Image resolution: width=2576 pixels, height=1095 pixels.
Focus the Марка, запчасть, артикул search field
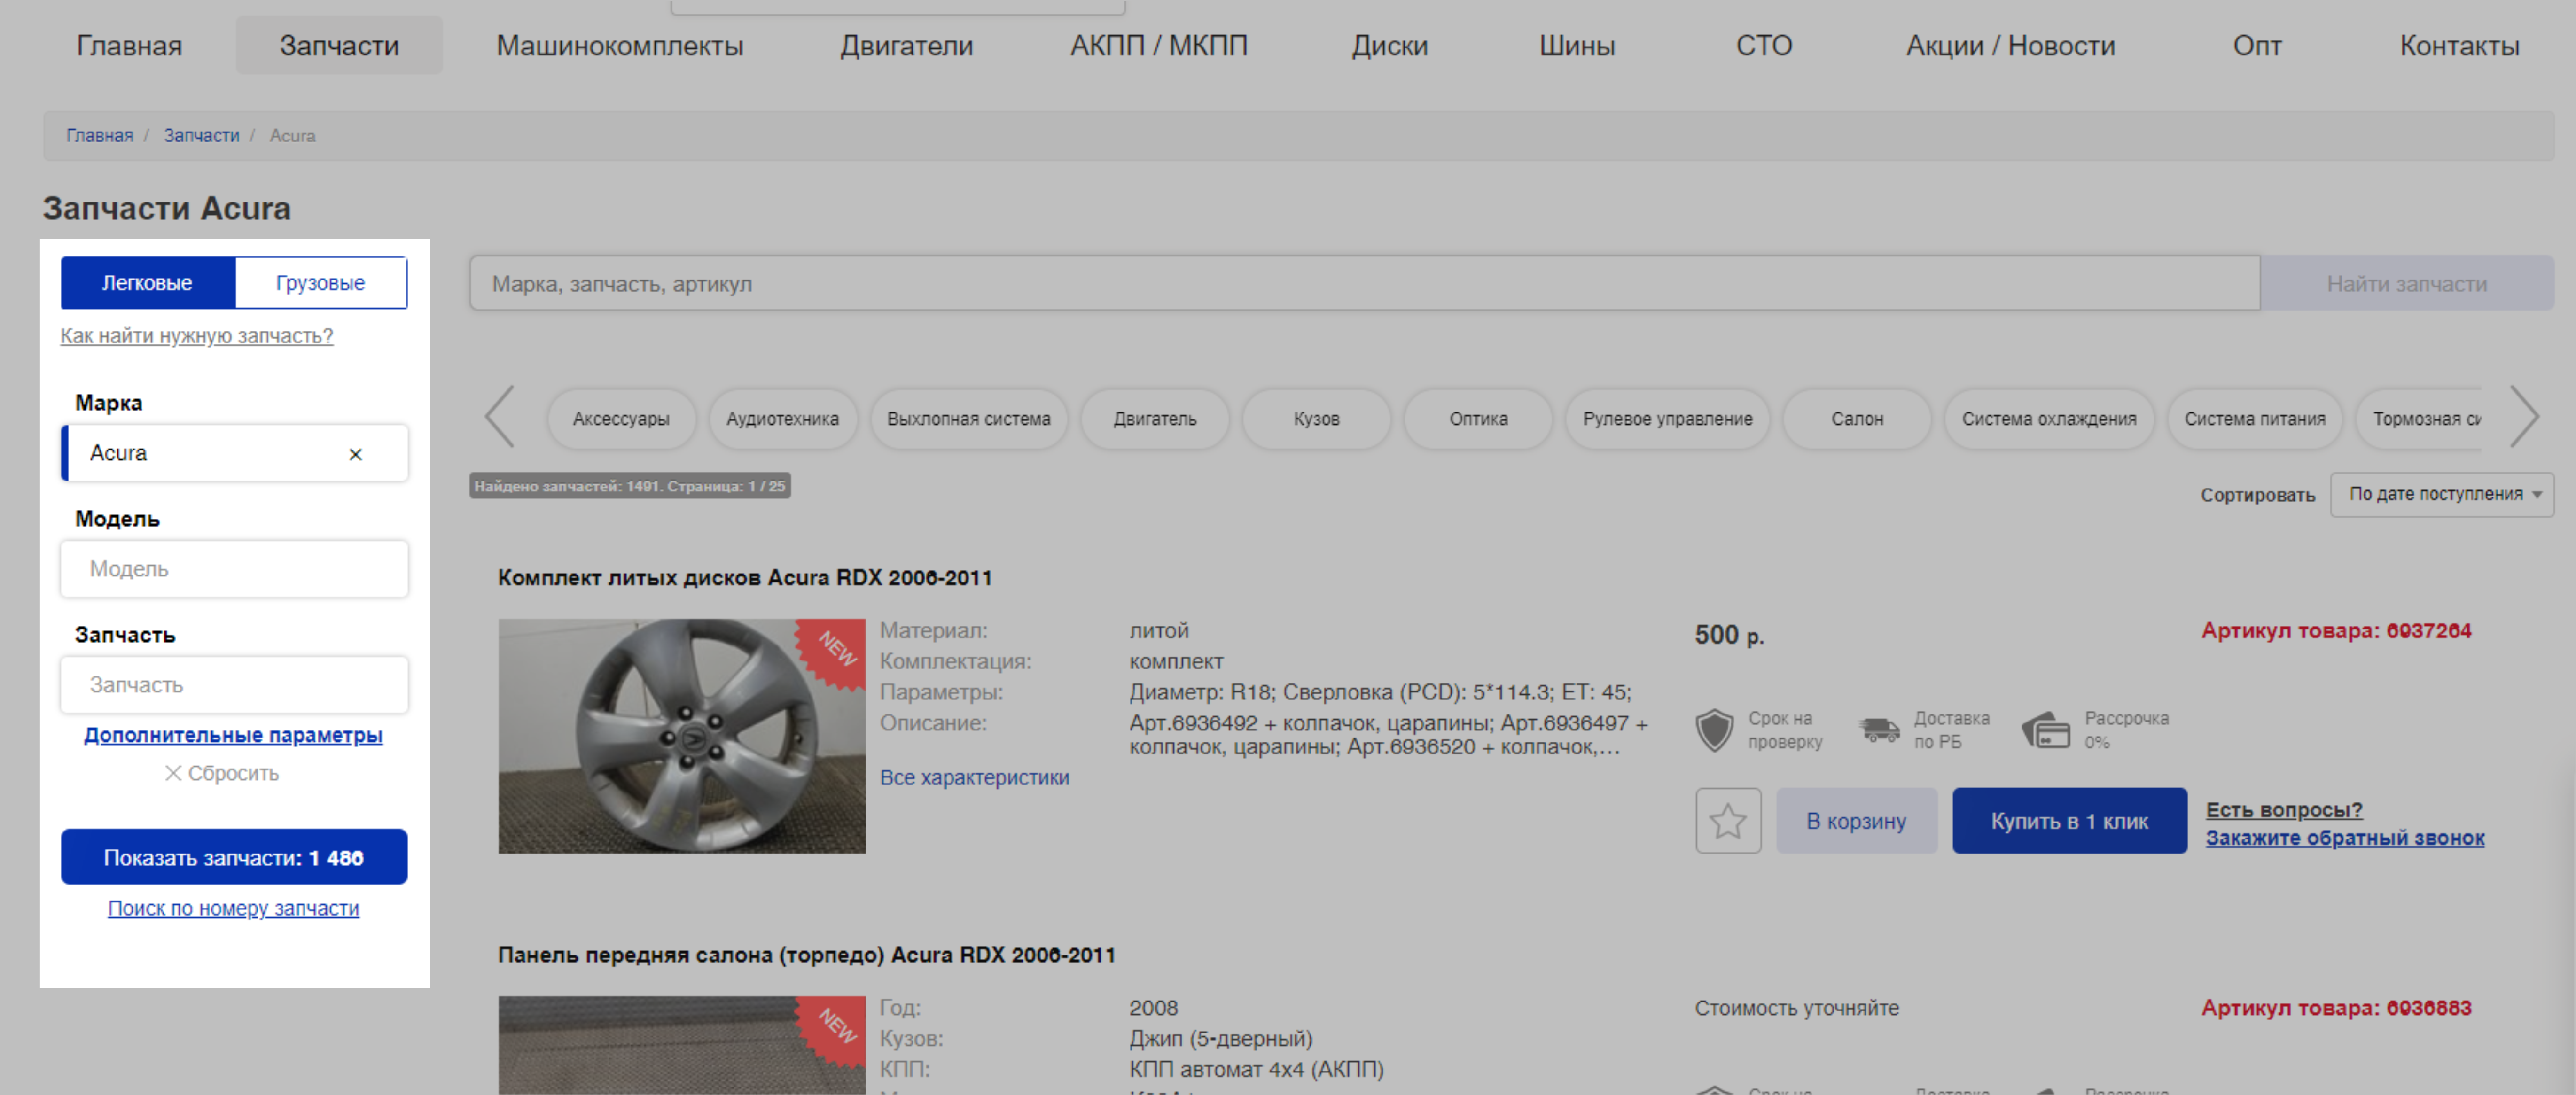1364,283
